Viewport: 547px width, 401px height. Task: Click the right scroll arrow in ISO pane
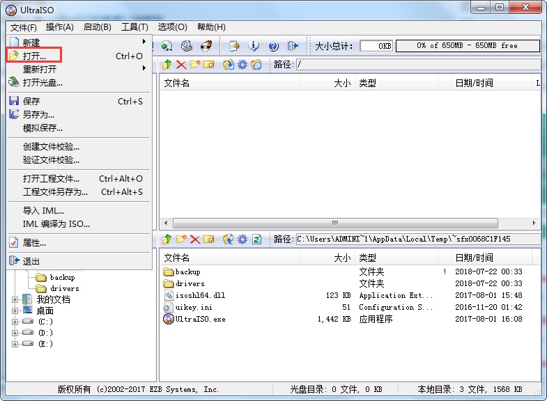pyautogui.click(x=534, y=223)
